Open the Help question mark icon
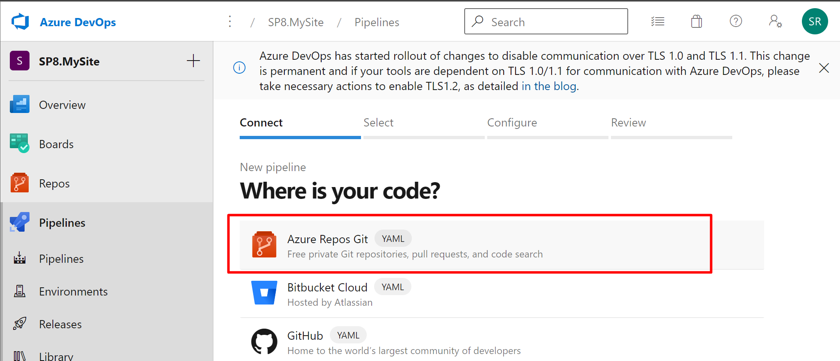This screenshot has height=361, width=840. point(736,21)
